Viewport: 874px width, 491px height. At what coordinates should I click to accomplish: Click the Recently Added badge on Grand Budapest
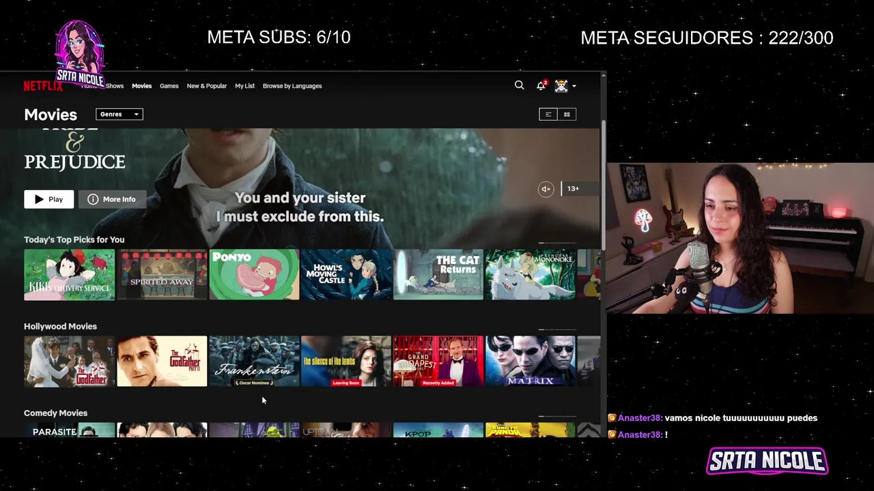(x=438, y=383)
